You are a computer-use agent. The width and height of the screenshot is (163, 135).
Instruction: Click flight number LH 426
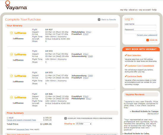pyautogui.click(x=49, y=94)
